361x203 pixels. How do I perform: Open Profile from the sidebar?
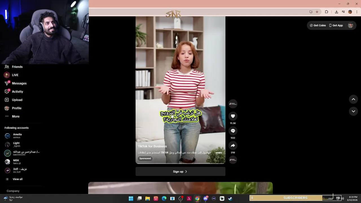coord(13,108)
